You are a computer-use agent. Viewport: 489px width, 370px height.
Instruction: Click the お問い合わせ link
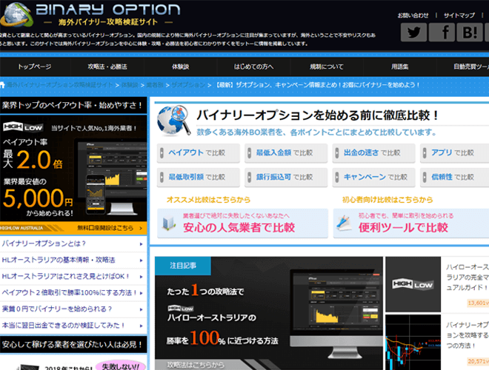pos(413,16)
